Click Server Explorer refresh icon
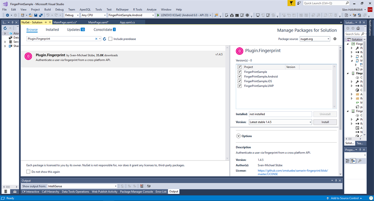 point(5,28)
